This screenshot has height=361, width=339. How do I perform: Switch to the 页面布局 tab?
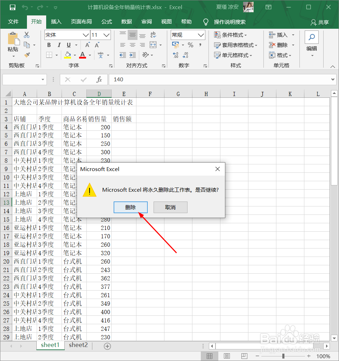tap(82, 22)
